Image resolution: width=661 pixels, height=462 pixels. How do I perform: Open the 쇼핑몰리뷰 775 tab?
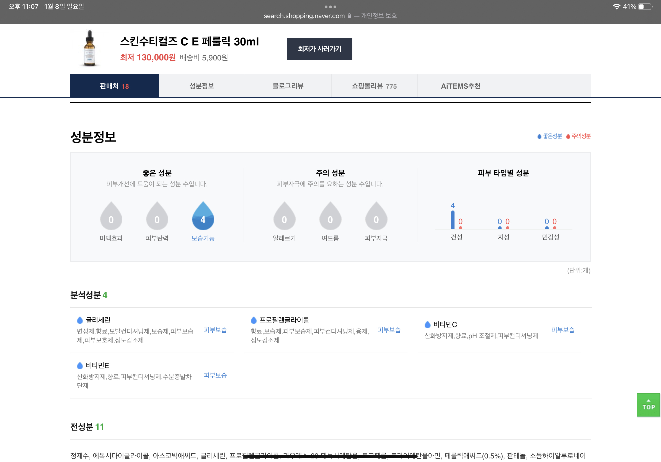coord(374,86)
